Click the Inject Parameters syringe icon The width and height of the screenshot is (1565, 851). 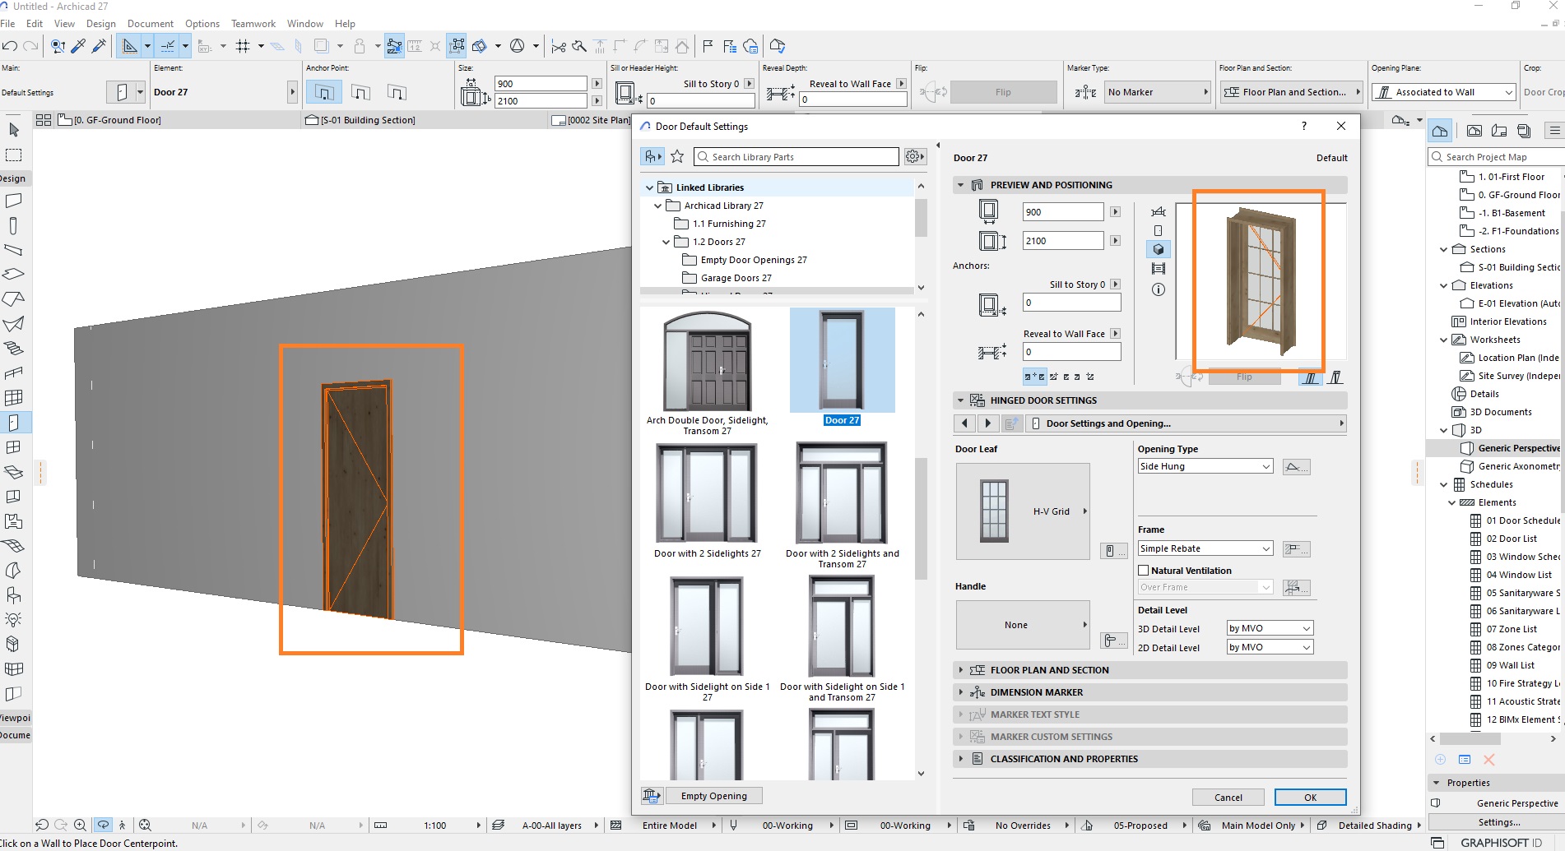pos(99,46)
